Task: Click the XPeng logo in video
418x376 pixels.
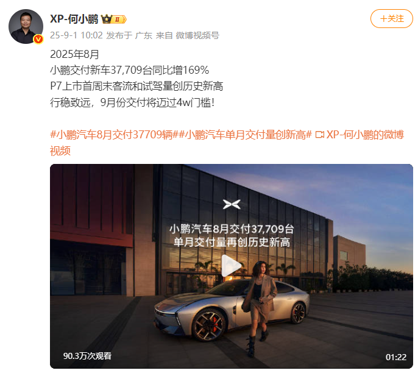Action: (x=232, y=204)
